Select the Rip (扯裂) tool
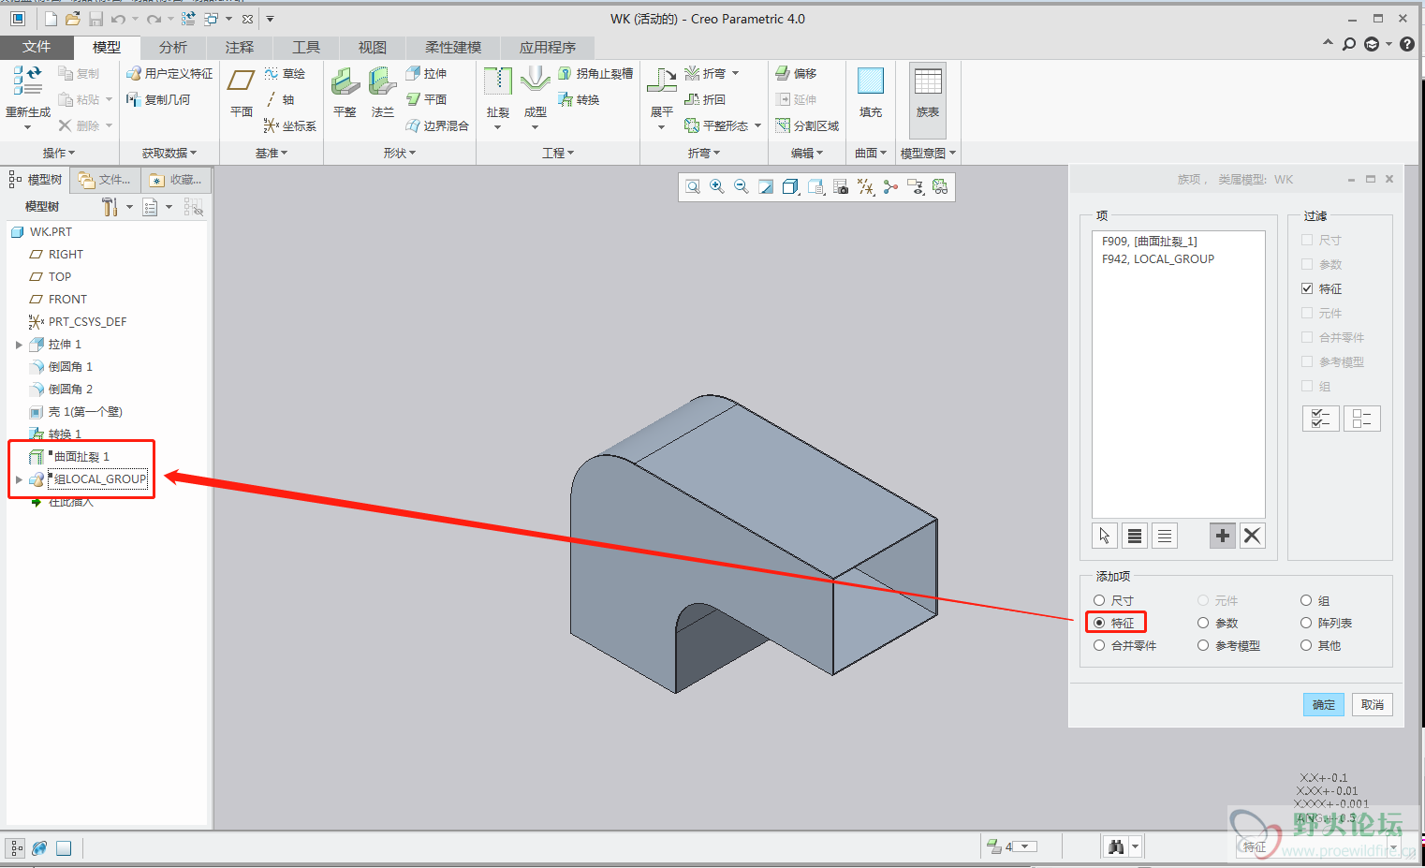1425x868 pixels. pos(498,93)
